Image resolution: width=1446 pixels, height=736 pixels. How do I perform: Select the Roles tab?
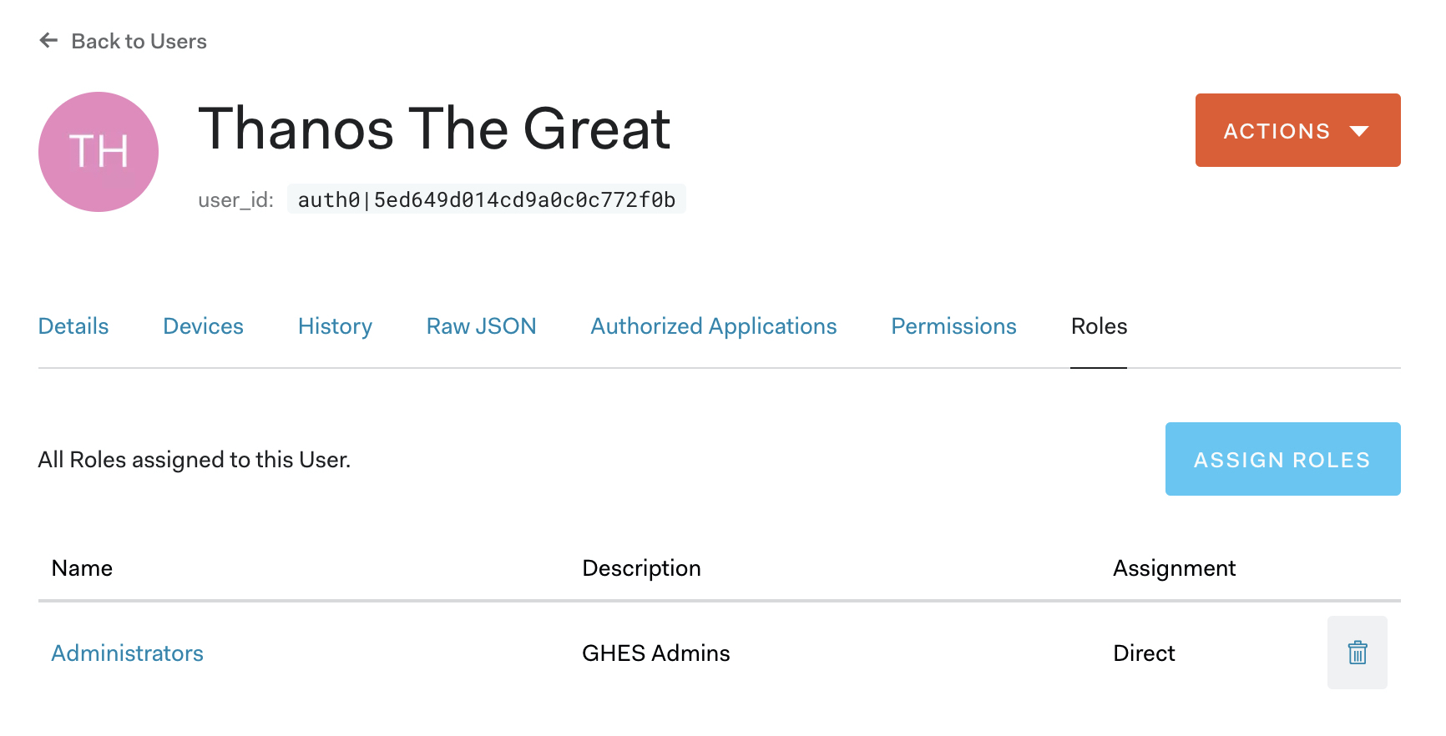[1099, 326]
